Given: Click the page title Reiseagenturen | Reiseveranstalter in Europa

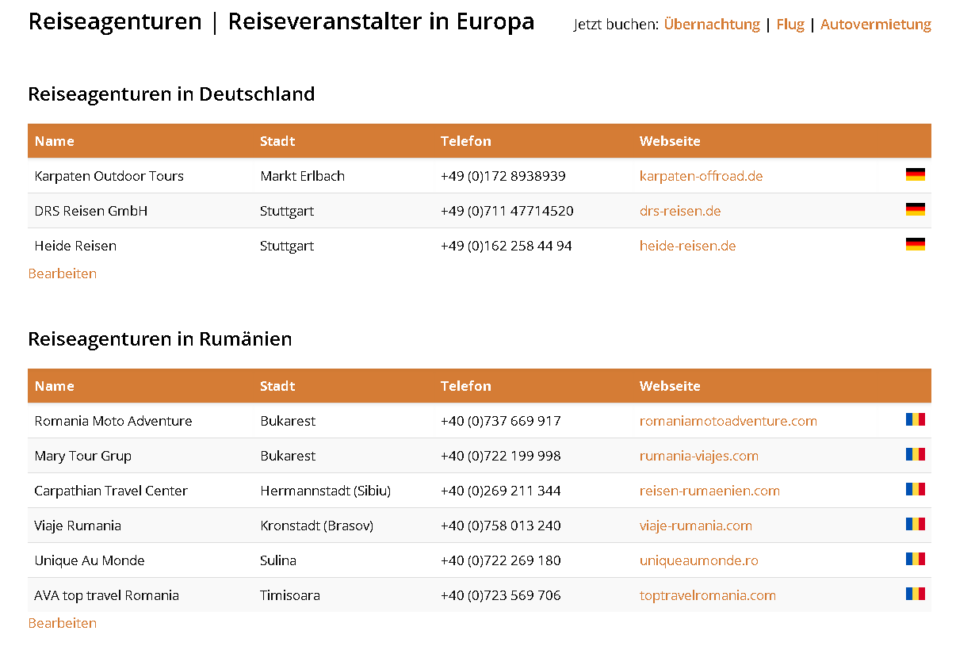Looking at the screenshot, I should click(x=281, y=21).
